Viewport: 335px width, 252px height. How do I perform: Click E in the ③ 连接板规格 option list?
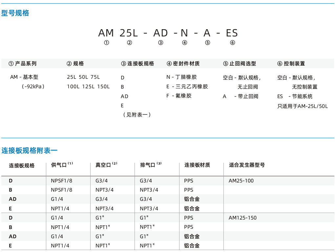(x=122, y=106)
